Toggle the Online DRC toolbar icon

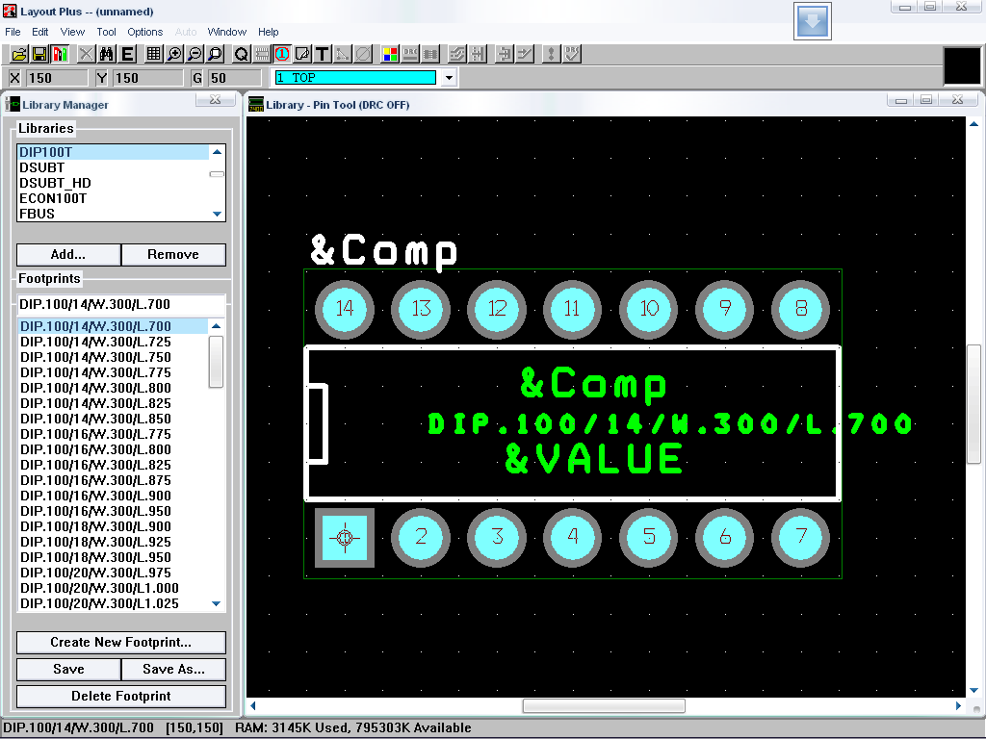(410, 54)
